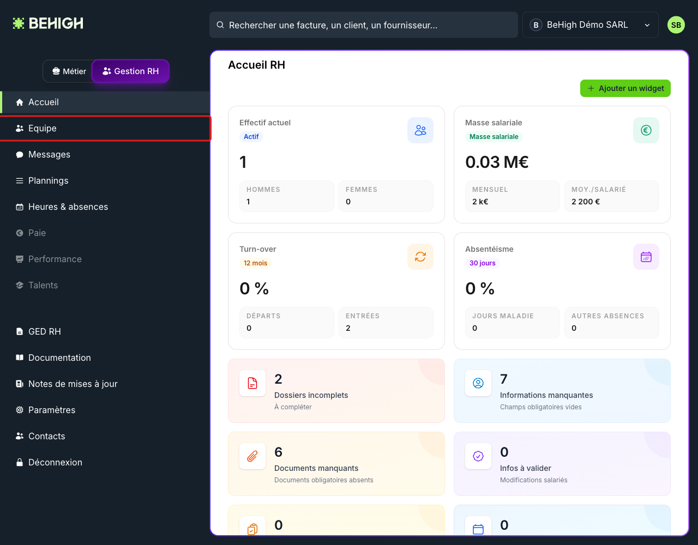Open the Performance menu item

(x=105, y=259)
